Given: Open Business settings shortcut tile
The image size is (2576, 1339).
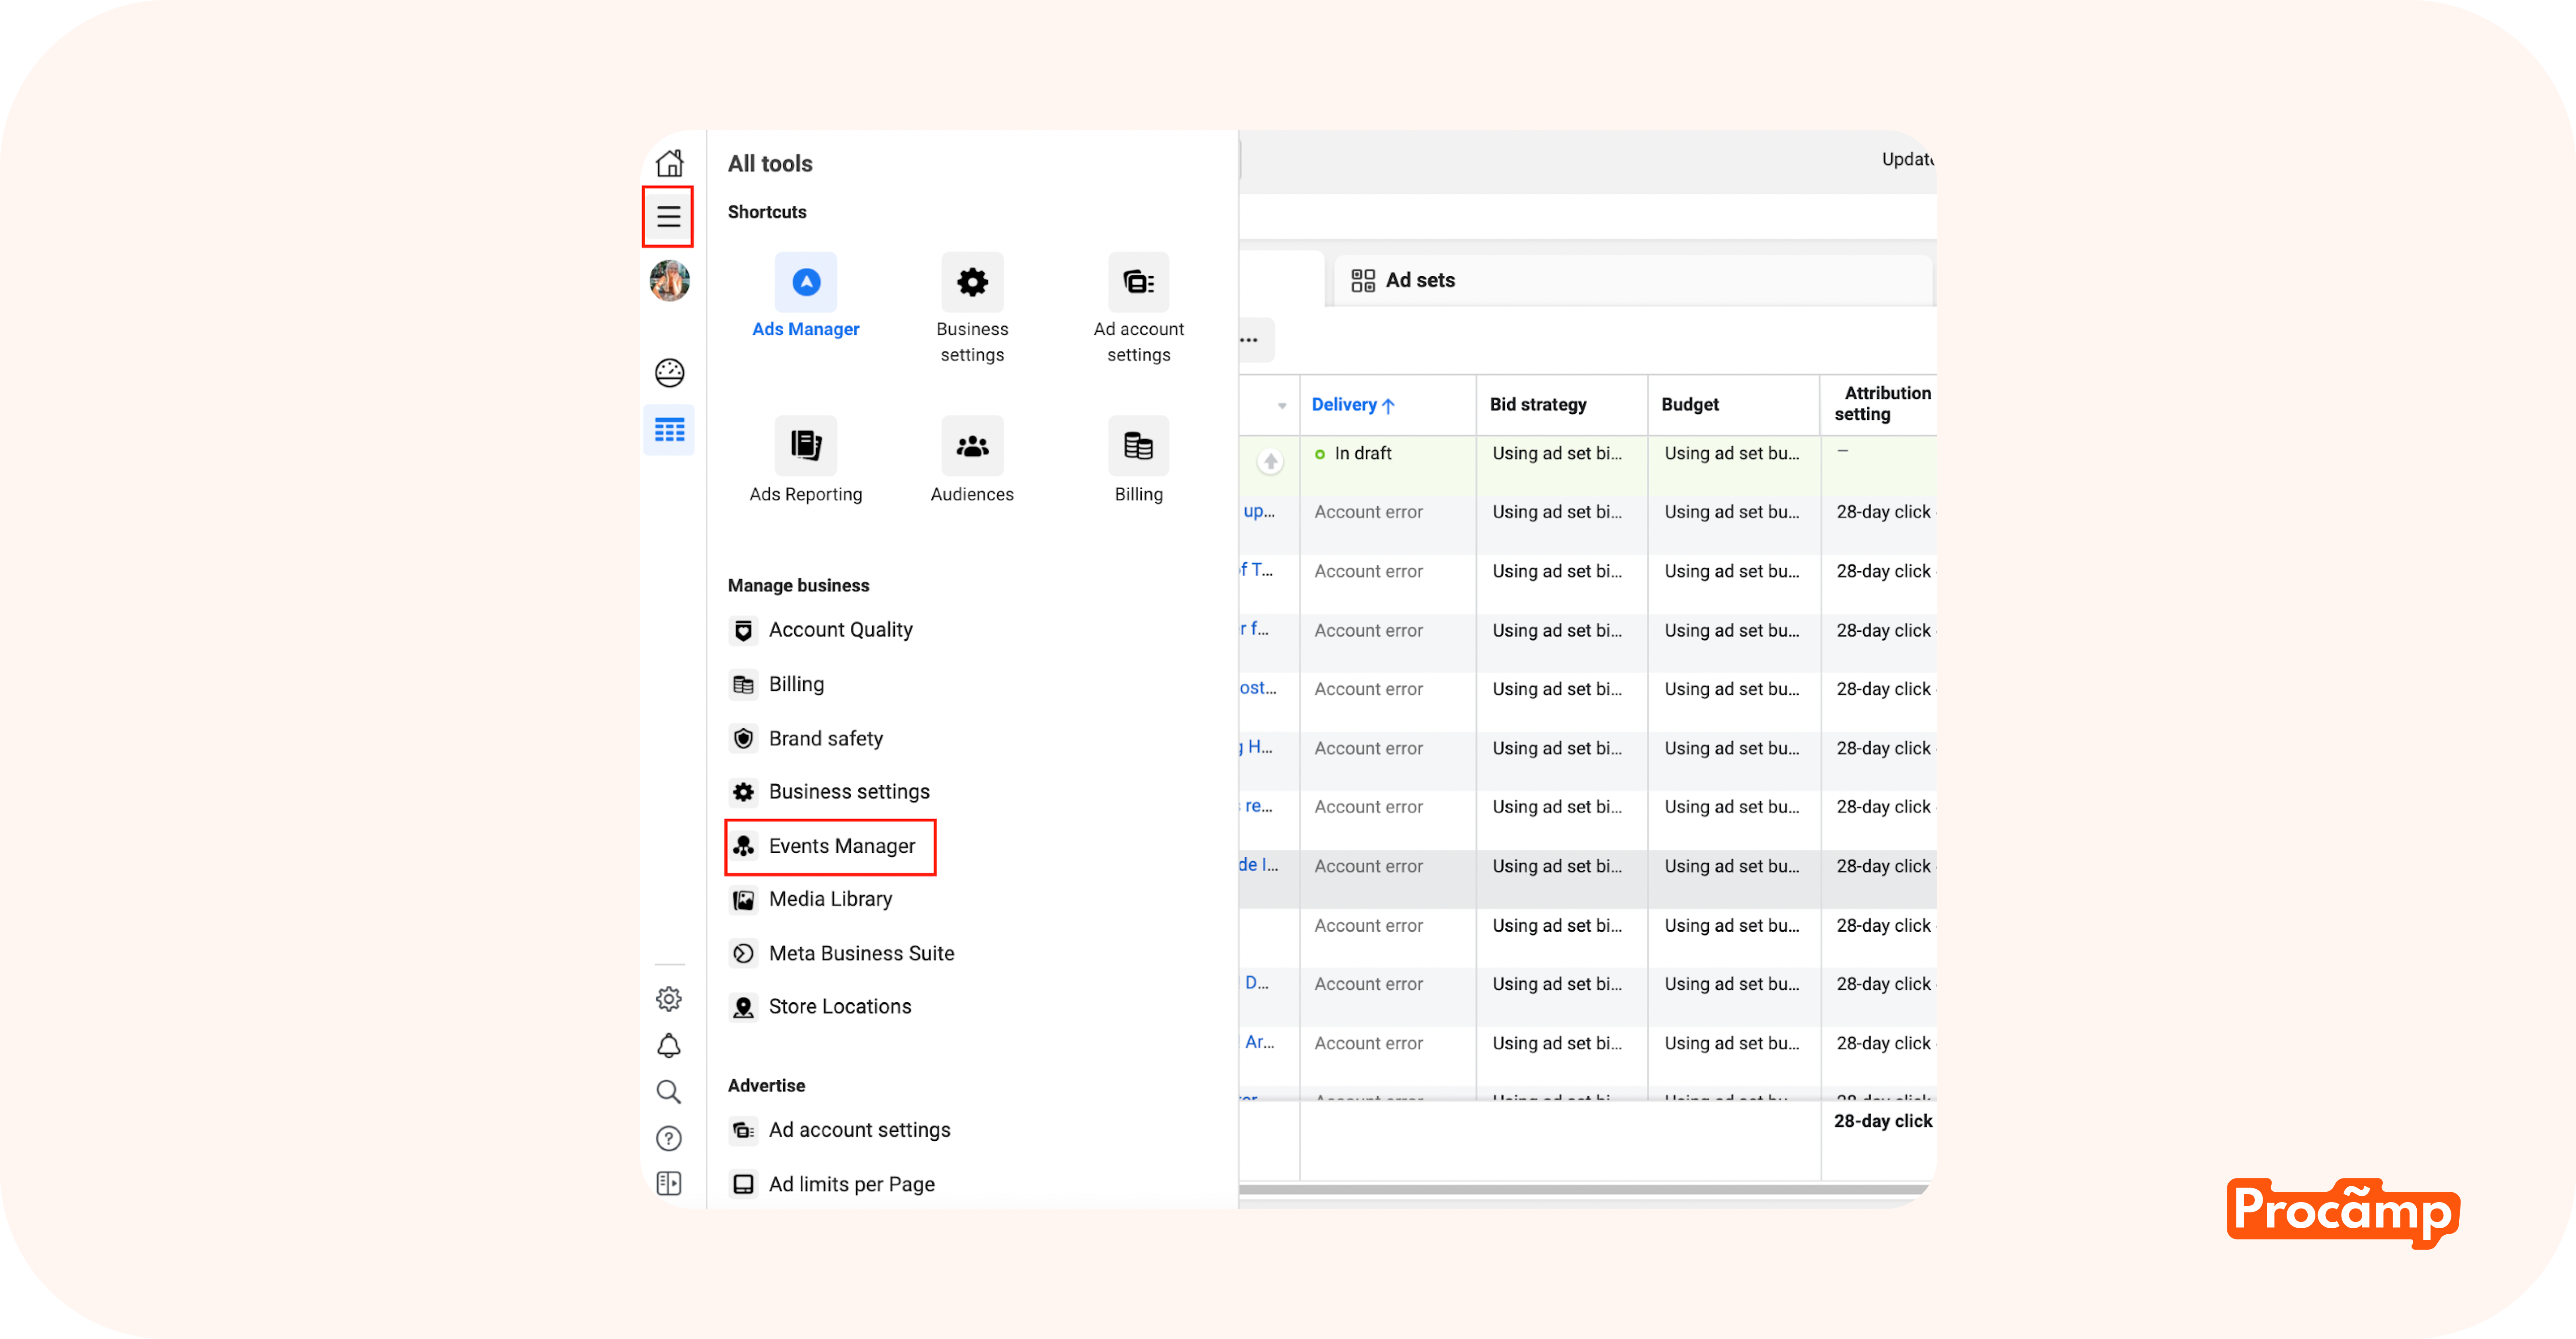Looking at the screenshot, I should 972,309.
